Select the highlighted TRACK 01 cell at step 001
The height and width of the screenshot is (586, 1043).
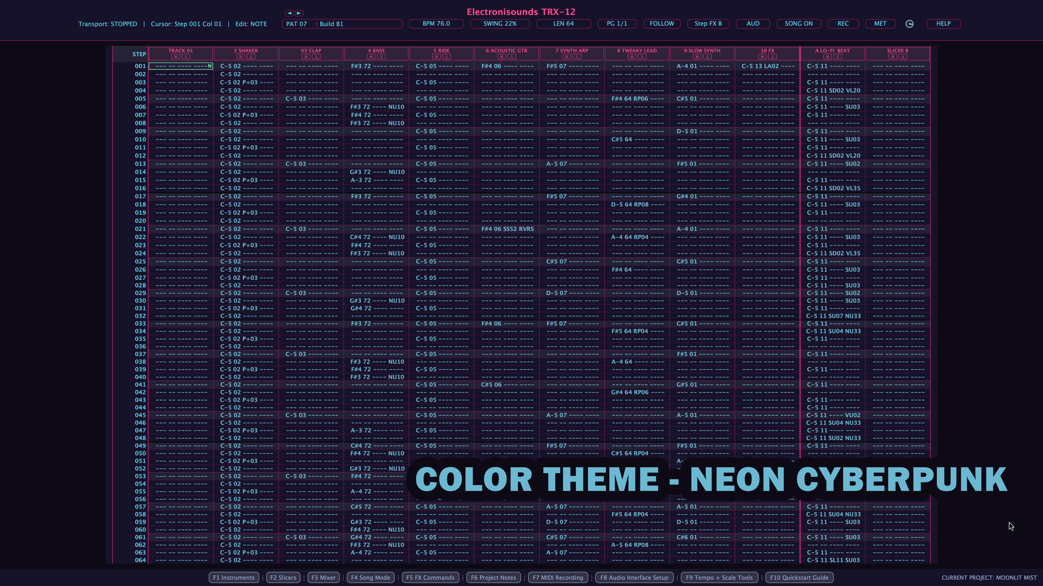(x=181, y=66)
